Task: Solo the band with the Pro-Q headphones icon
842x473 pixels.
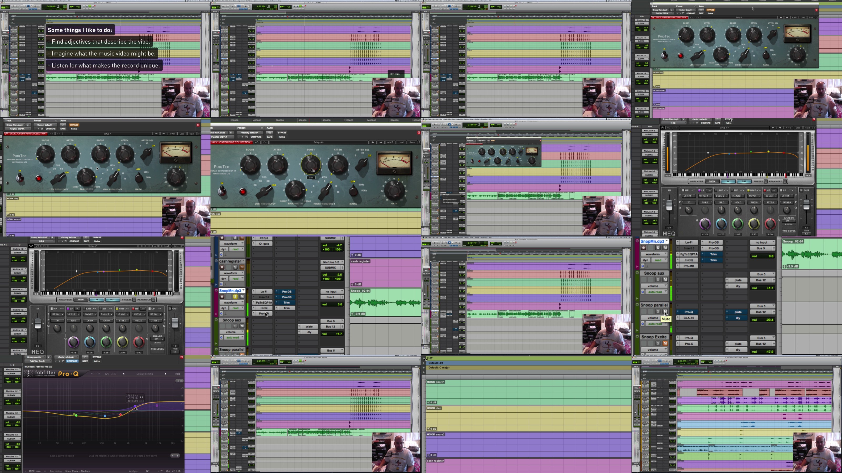Action: (141, 397)
